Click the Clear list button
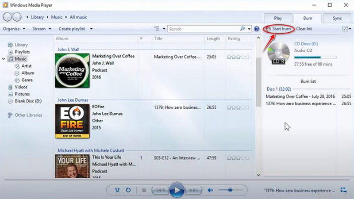The width and height of the screenshot is (354, 199). click(x=304, y=29)
